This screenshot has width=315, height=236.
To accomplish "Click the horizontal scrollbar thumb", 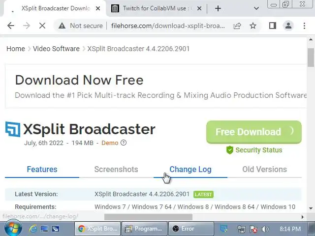I will pos(148,217).
